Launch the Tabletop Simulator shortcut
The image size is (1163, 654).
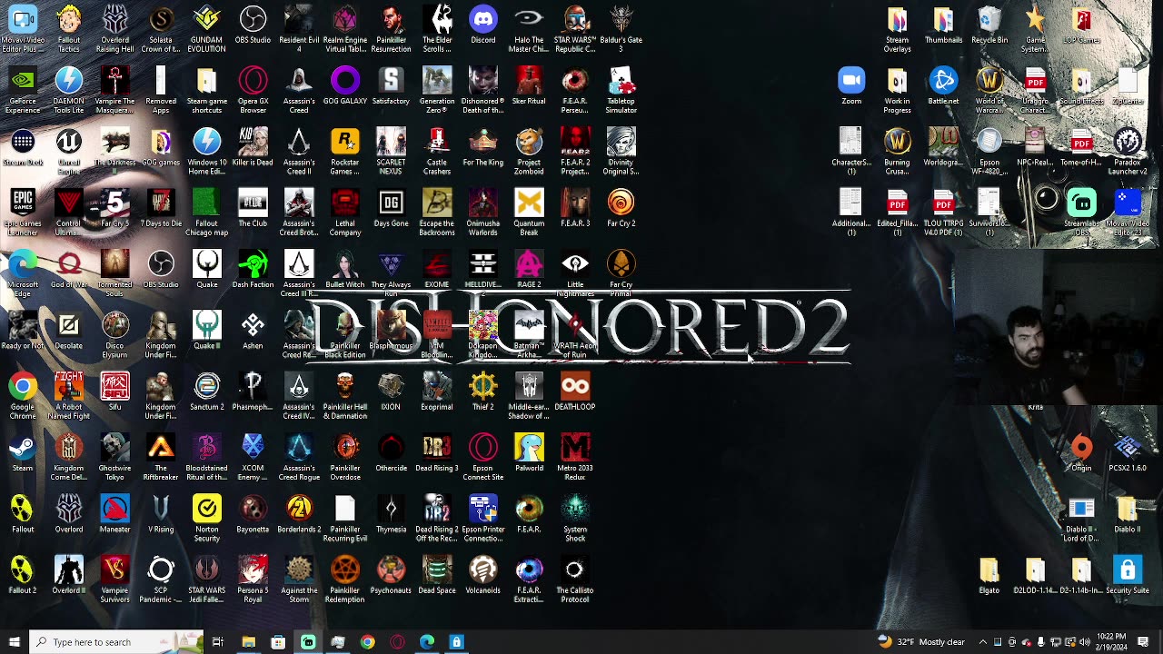[621, 89]
